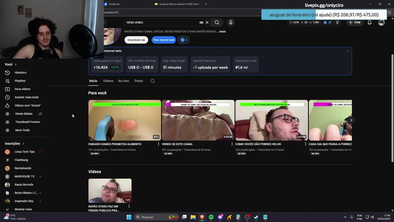Open the on-screen keyboard icon in search box
The height and width of the screenshot is (222, 394).
[x=201, y=23]
